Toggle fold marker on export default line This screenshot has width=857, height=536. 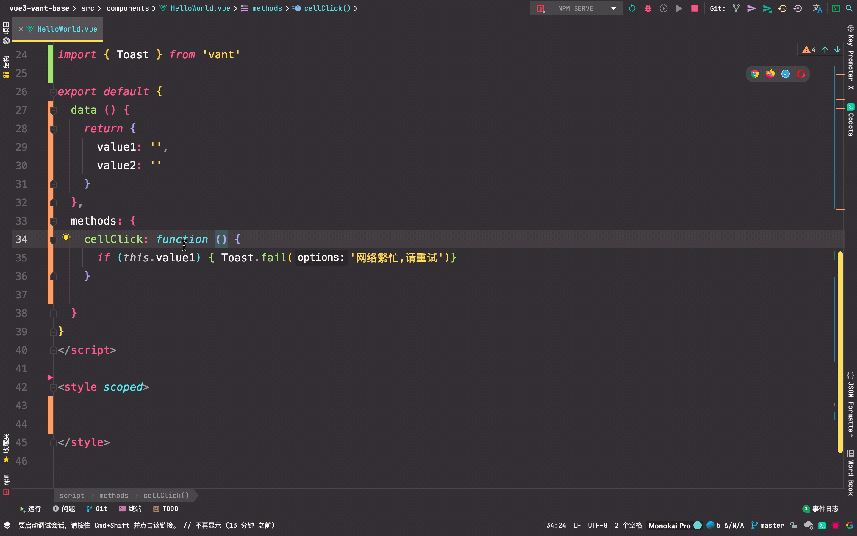click(54, 92)
